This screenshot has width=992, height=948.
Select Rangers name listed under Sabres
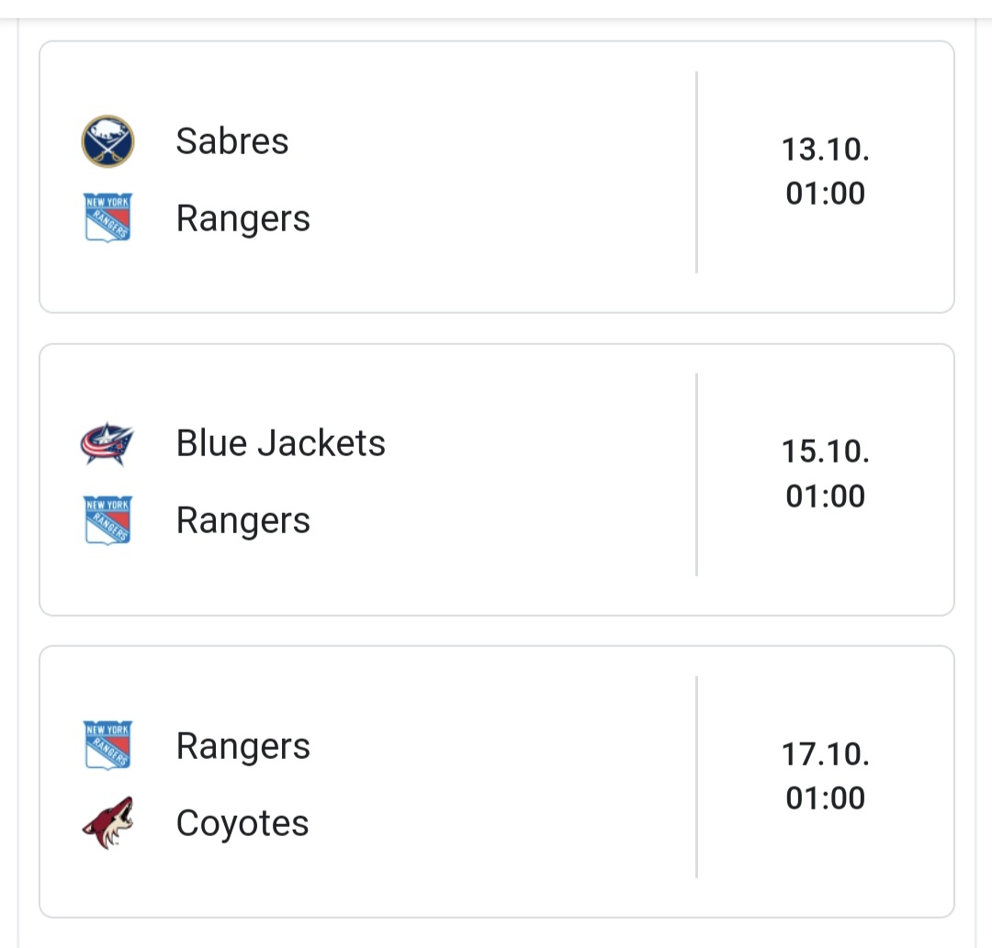[x=243, y=219]
